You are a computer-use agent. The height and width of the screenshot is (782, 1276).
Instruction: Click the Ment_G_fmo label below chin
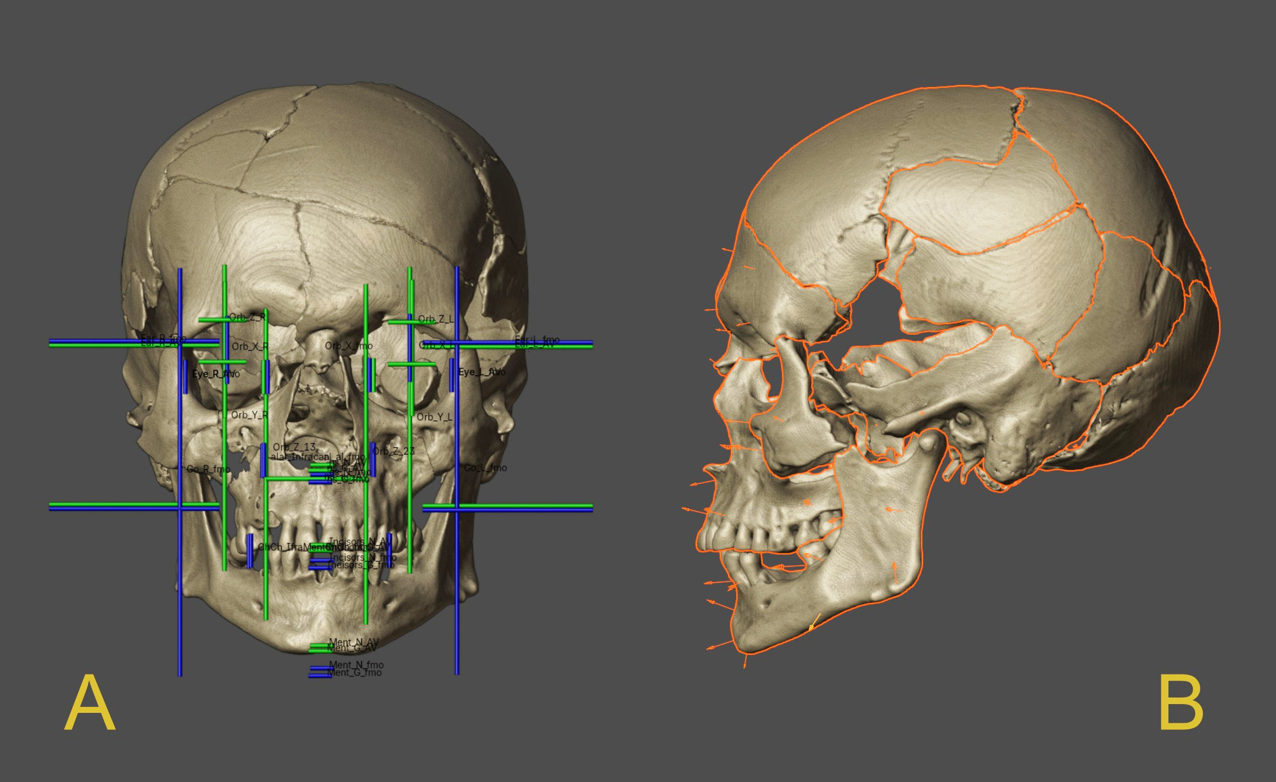(x=354, y=673)
